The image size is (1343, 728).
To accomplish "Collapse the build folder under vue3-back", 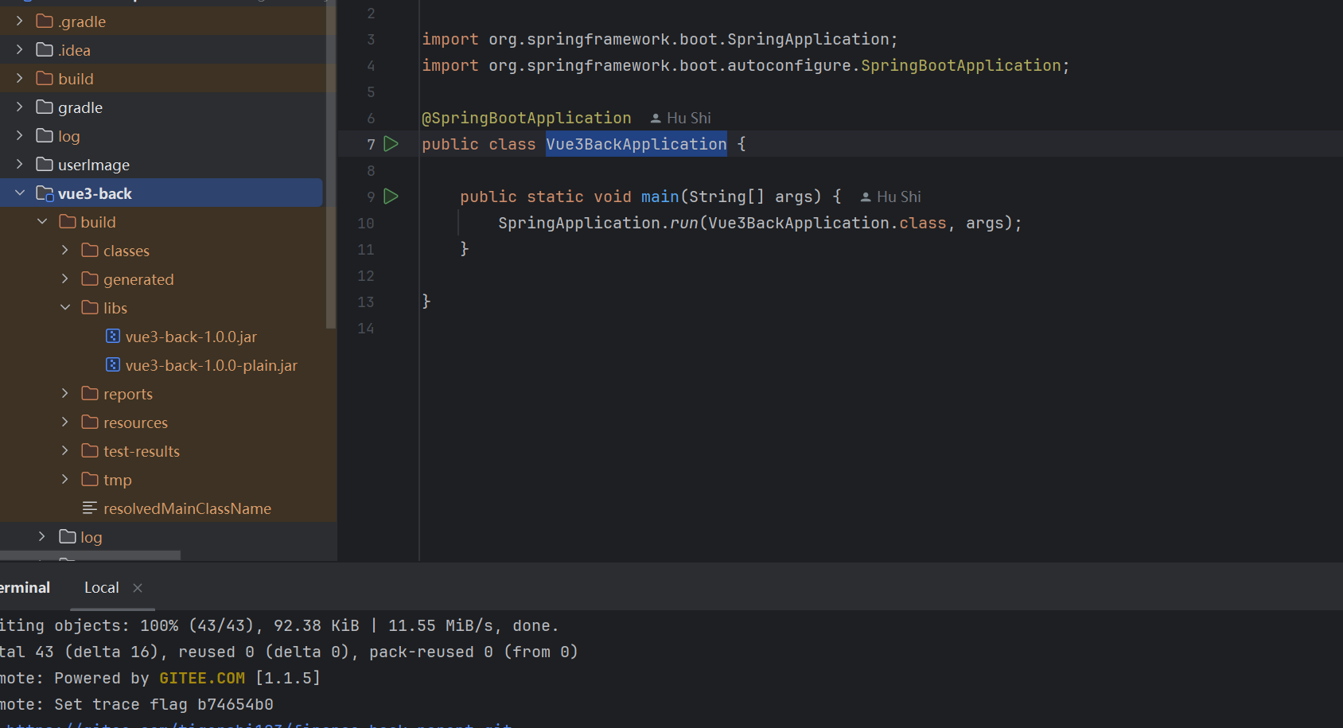I will [42, 222].
